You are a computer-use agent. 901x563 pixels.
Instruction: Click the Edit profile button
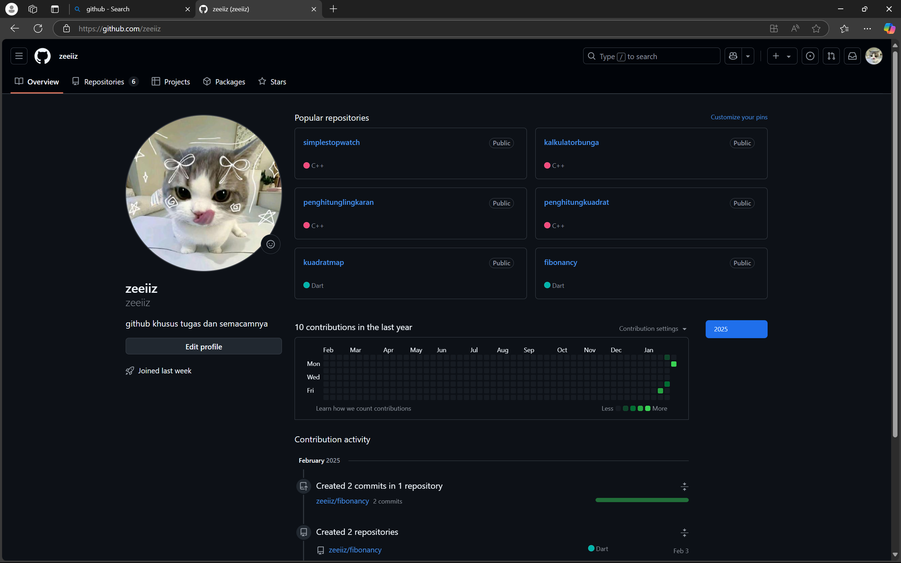pos(204,347)
